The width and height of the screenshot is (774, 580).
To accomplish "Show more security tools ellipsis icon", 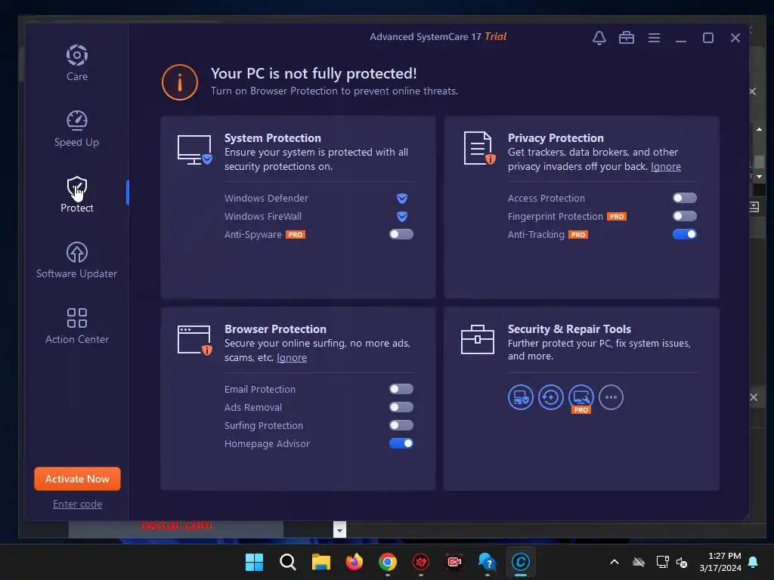I will coord(611,397).
